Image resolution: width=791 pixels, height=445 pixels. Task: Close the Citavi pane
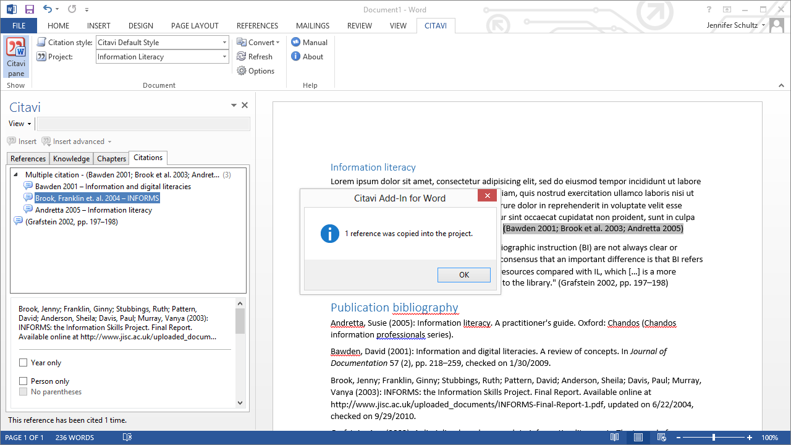click(x=245, y=105)
